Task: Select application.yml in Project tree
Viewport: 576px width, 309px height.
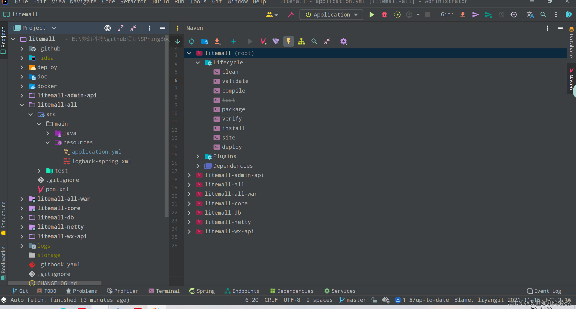Action: click(96, 152)
